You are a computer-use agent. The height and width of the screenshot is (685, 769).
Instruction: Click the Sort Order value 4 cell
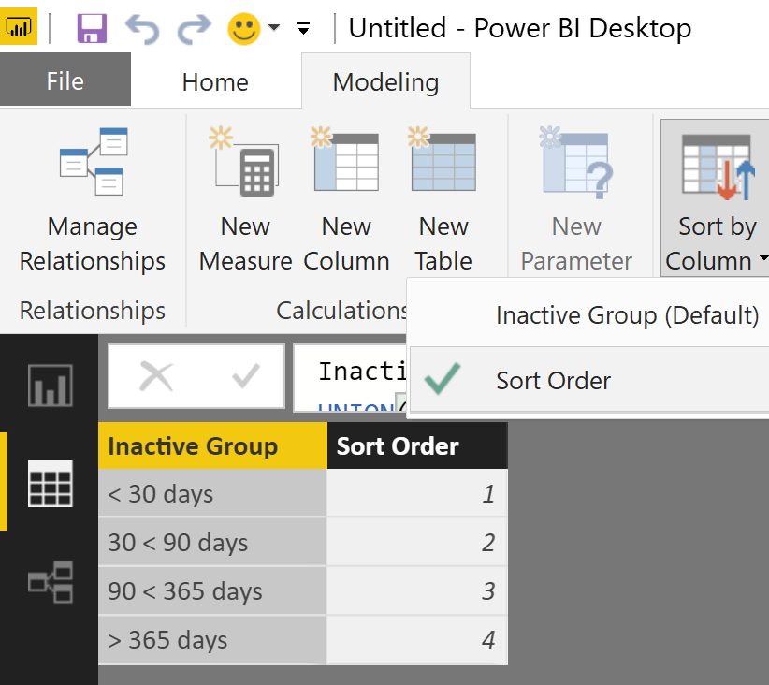point(417,640)
